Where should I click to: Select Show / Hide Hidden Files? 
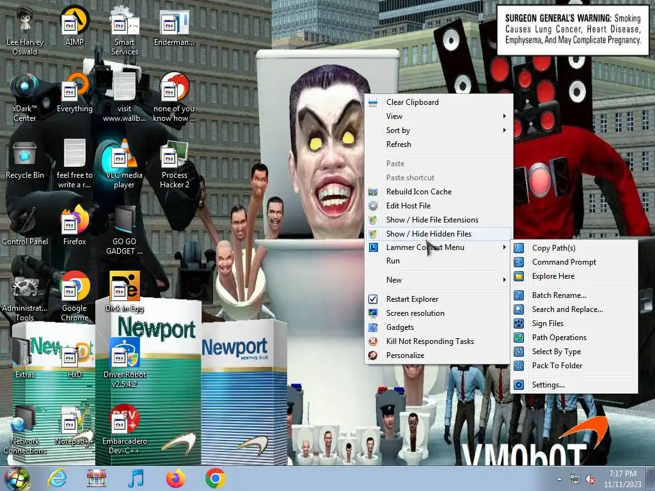coord(439,234)
